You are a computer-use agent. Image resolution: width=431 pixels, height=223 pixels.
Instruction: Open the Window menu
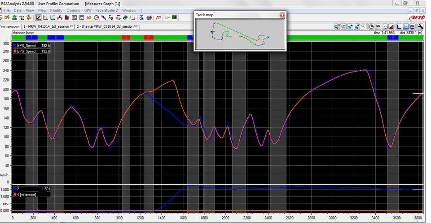coord(129,10)
